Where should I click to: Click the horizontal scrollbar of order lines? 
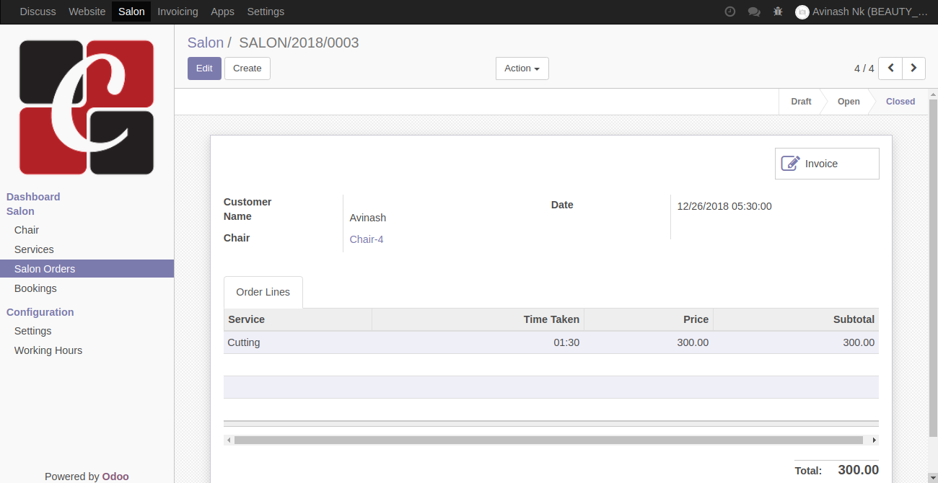pos(548,440)
